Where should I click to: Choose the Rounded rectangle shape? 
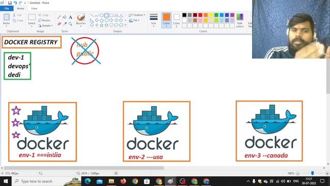click(x=111, y=16)
